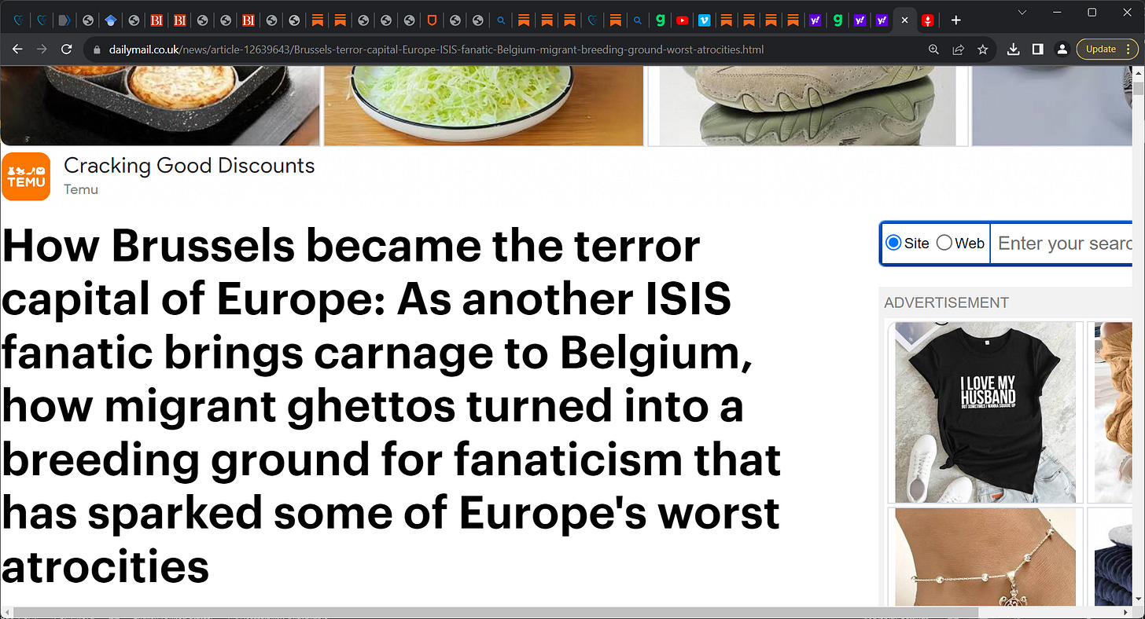This screenshot has width=1145, height=619.
Task: Open Chrome's three-dot menu
Action: pyautogui.click(x=1128, y=49)
